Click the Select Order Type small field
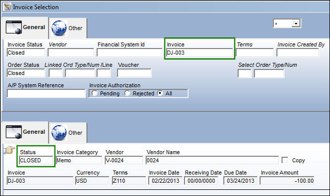 click(x=245, y=73)
